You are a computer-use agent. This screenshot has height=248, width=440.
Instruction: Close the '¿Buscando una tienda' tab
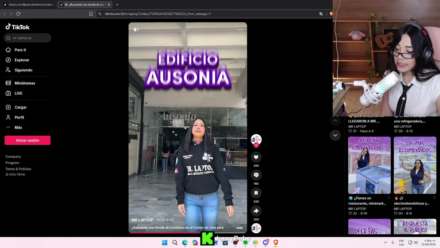click(109, 4)
